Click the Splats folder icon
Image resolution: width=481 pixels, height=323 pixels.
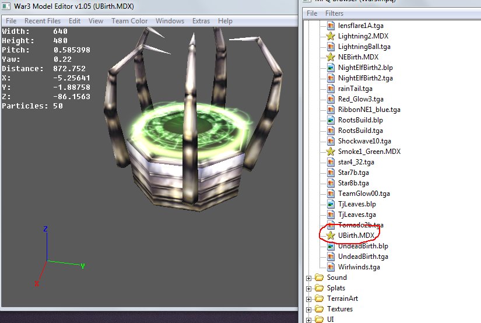tap(320, 288)
